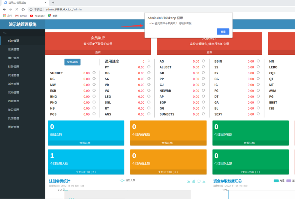Open the YouTube bookmark

(37, 16)
